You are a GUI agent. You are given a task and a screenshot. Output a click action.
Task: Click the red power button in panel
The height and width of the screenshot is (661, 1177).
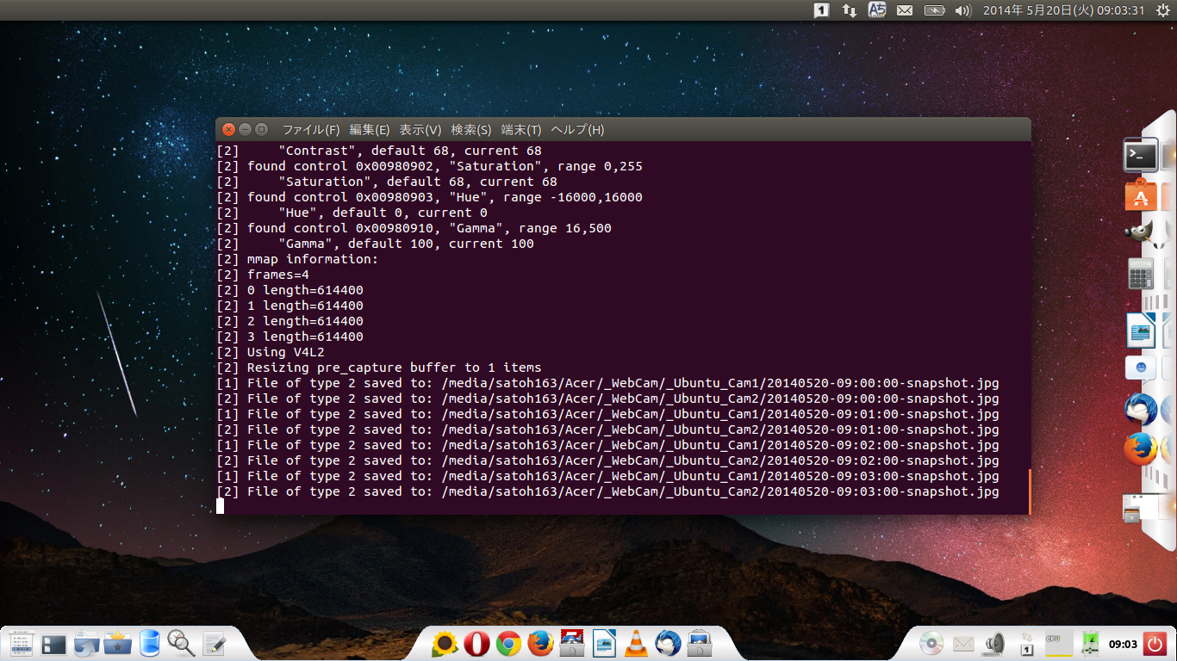1154,643
